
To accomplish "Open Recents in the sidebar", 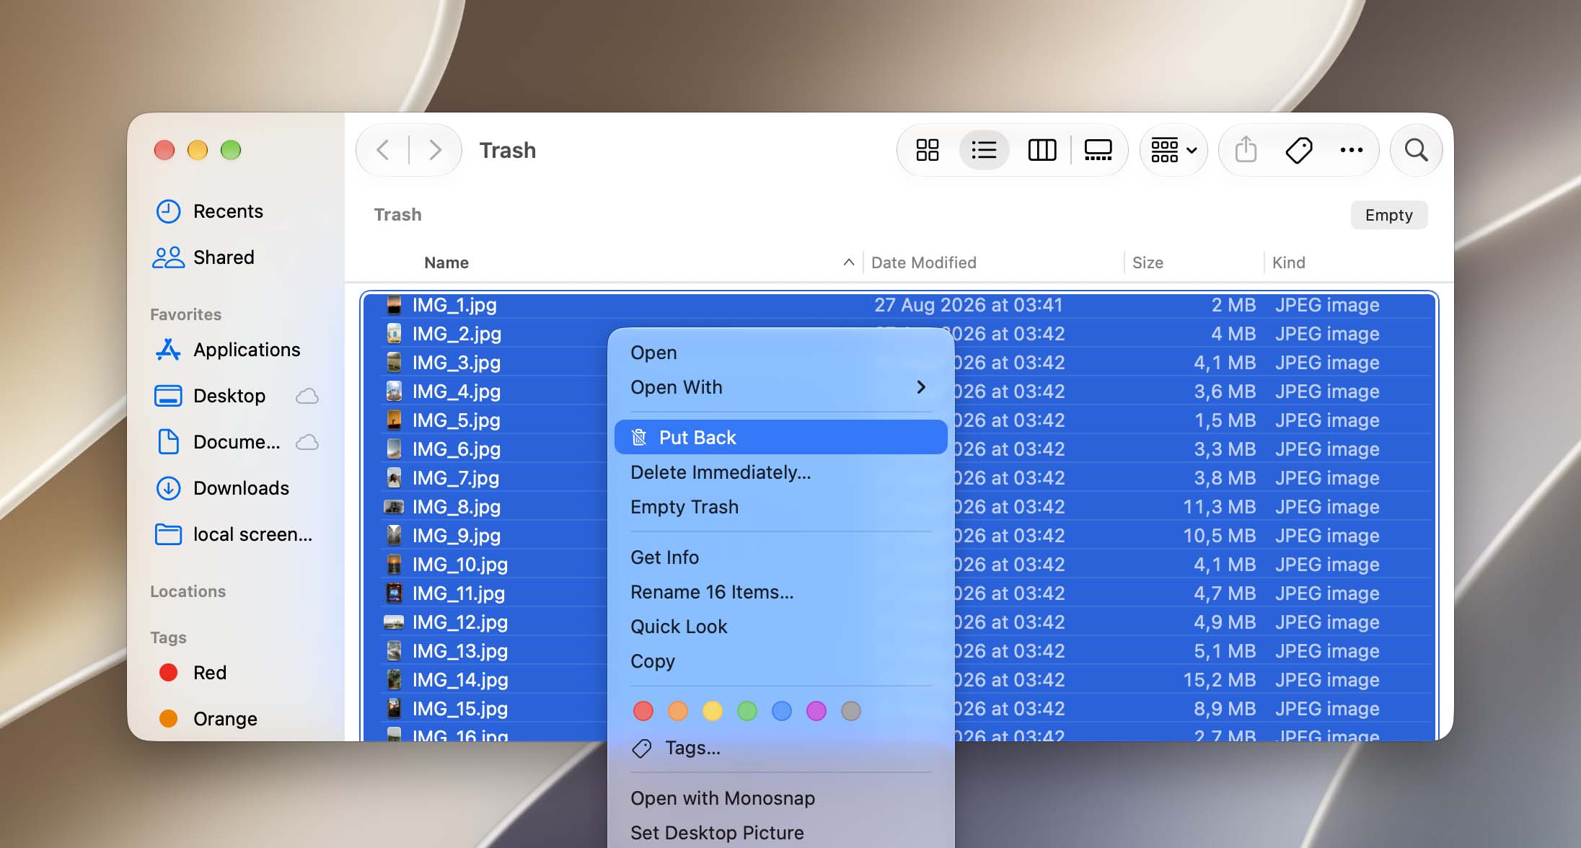I will click(210, 211).
